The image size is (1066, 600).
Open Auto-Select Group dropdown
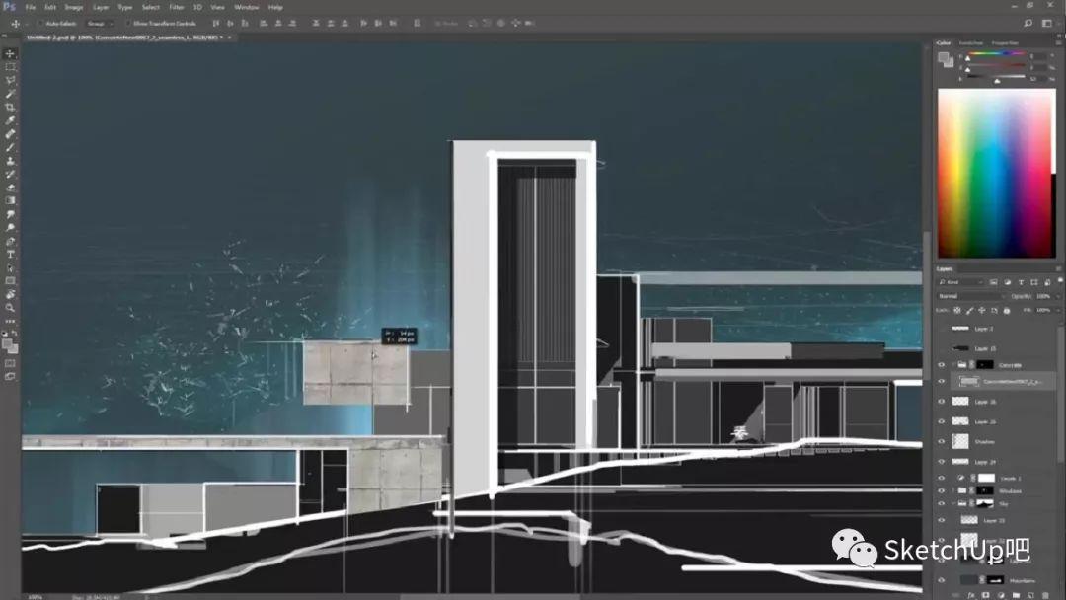click(x=100, y=23)
